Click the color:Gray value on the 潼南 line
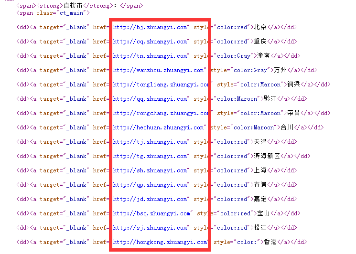This screenshot has width=356, height=254. pos(233,56)
